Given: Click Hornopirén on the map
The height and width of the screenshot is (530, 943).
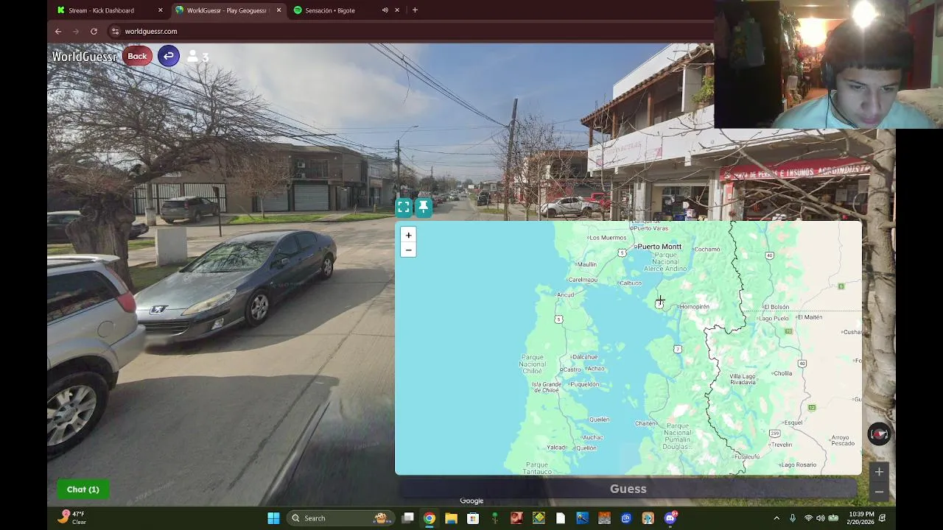Looking at the screenshot, I should pos(694,306).
